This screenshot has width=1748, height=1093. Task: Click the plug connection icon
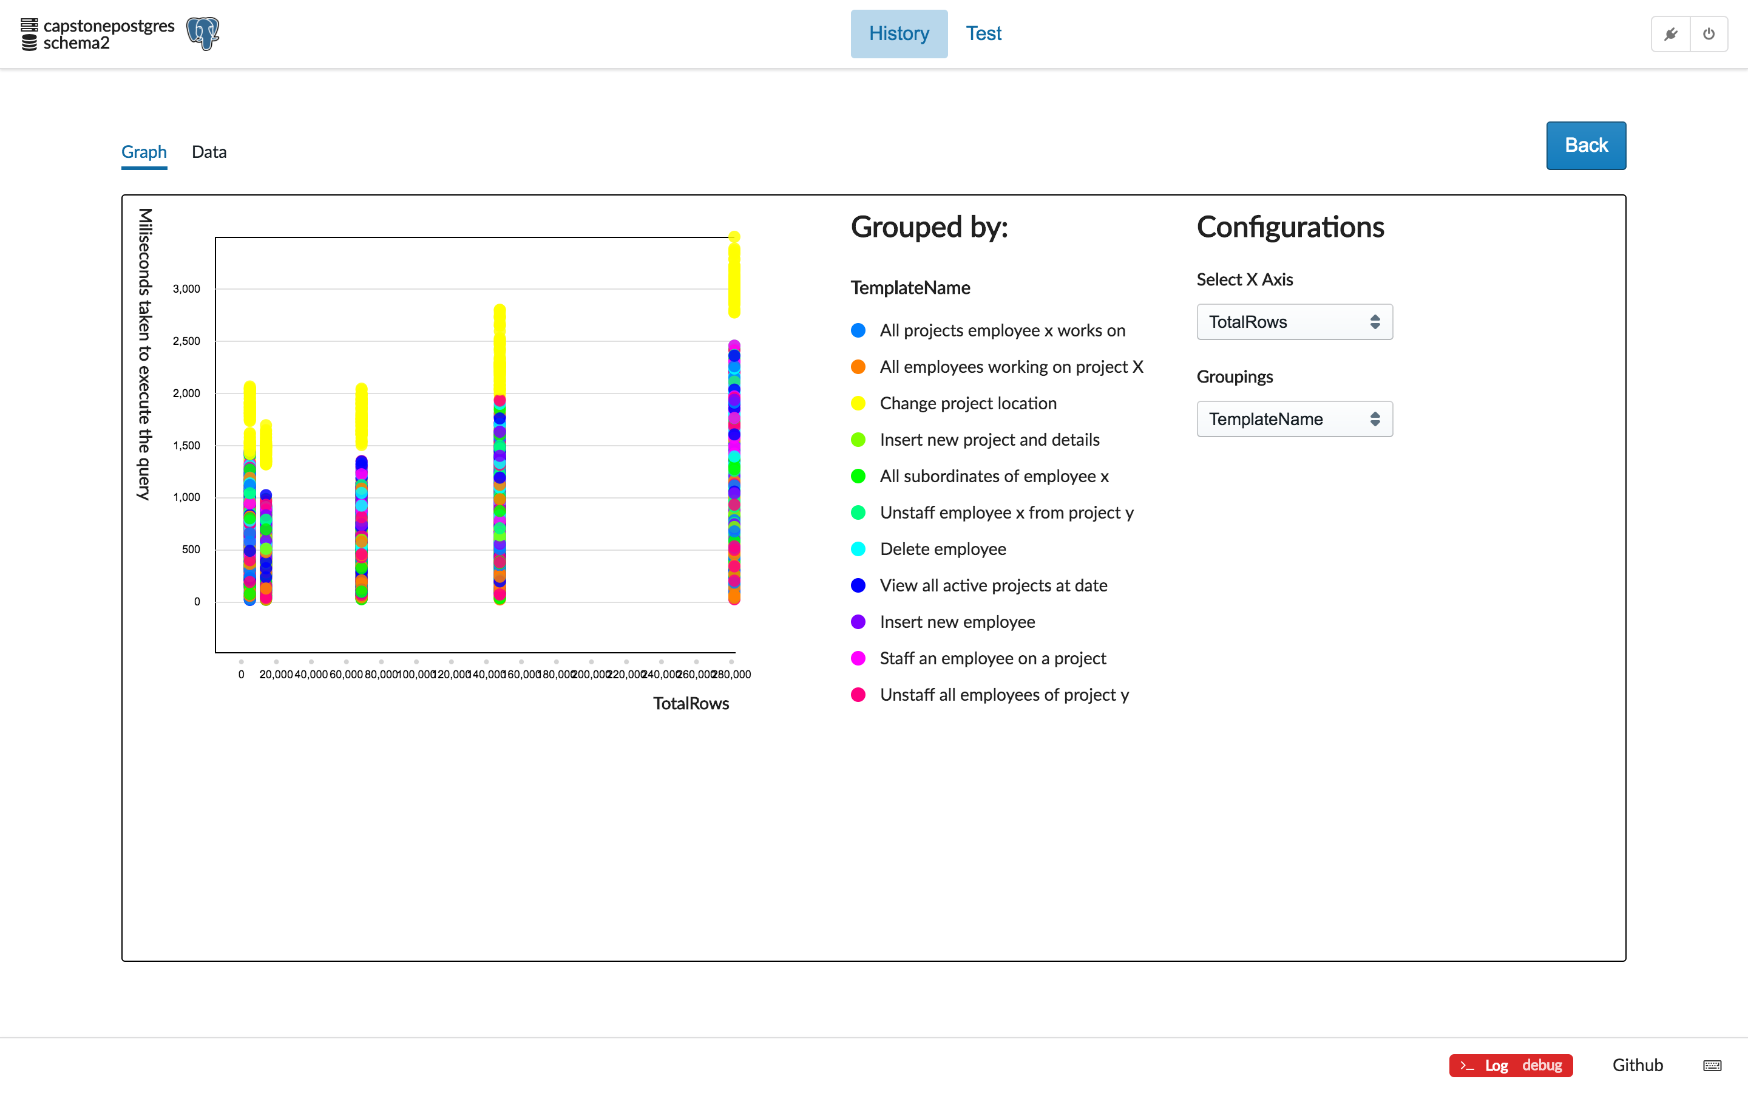tap(1671, 34)
